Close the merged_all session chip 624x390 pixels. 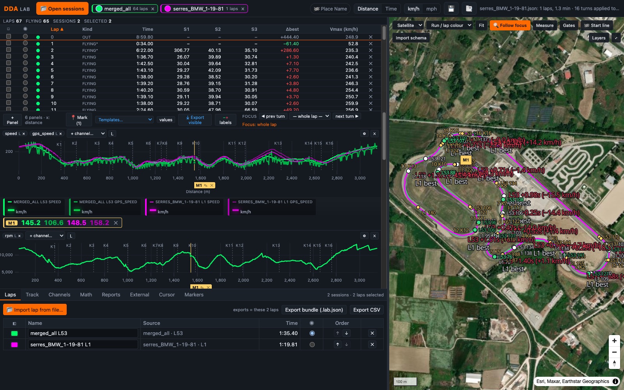coord(152,9)
